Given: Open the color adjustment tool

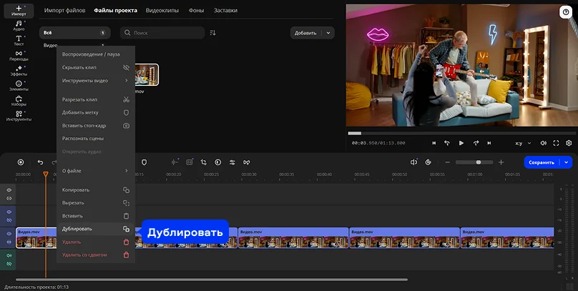Looking at the screenshot, I should [x=218, y=162].
